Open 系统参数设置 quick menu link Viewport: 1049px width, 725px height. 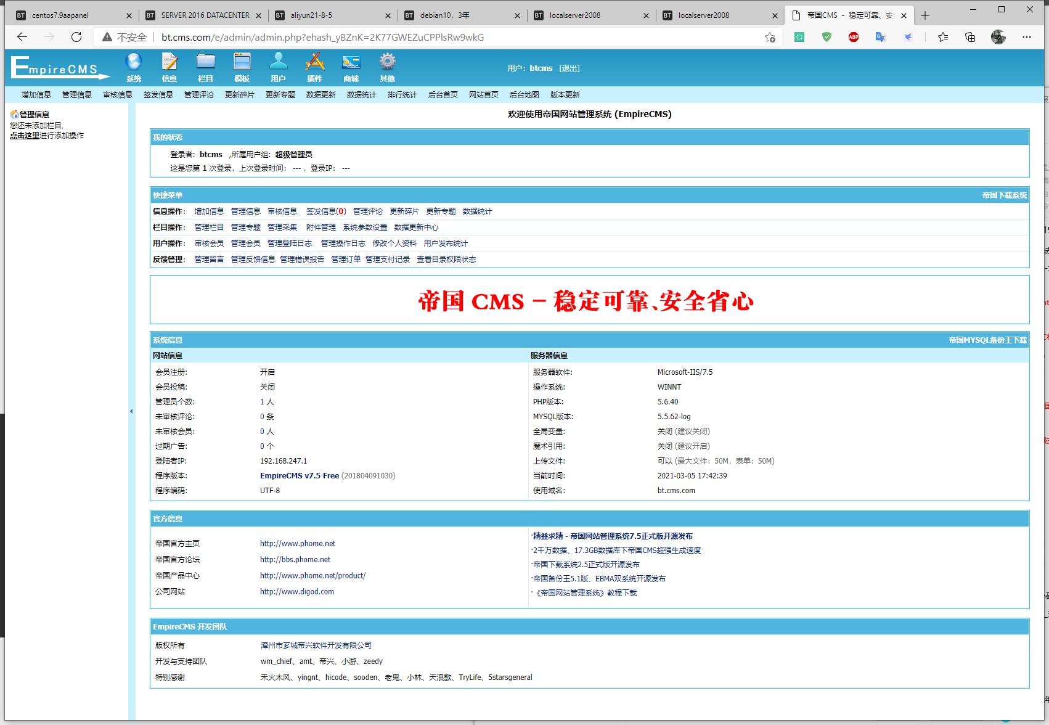pyautogui.click(x=365, y=227)
